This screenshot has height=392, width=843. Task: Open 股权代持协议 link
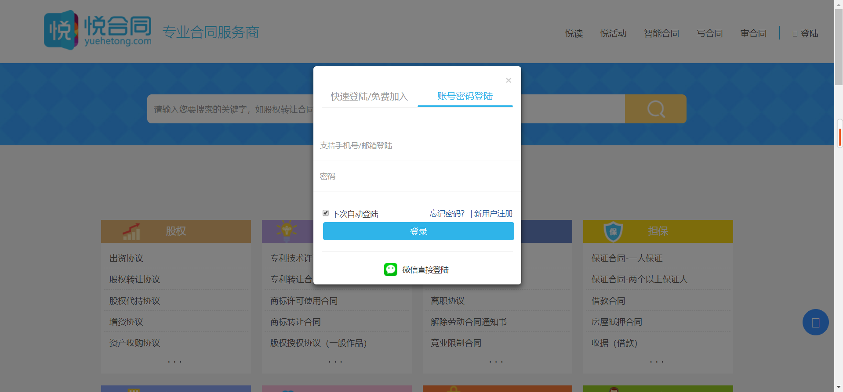(x=134, y=301)
